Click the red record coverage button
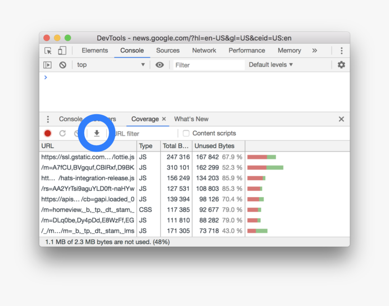389x306 pixels. (47, 133)
